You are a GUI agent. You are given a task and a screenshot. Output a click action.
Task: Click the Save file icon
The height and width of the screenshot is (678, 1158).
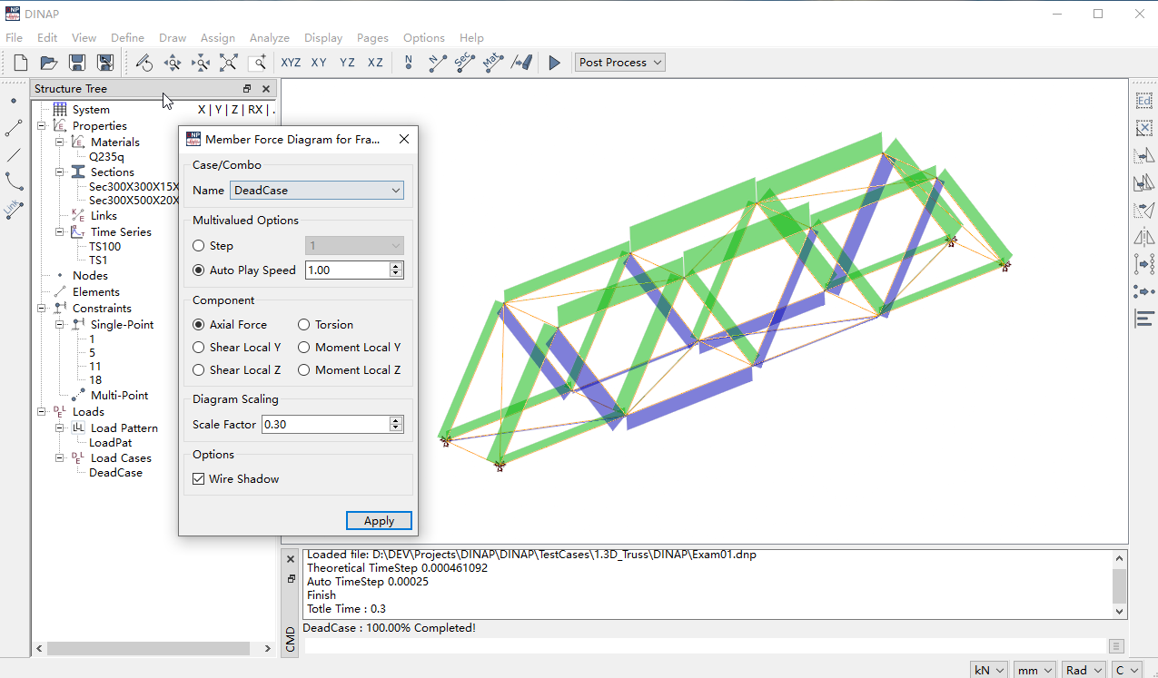77,63
